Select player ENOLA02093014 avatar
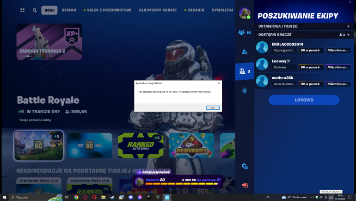 point(262,47)
